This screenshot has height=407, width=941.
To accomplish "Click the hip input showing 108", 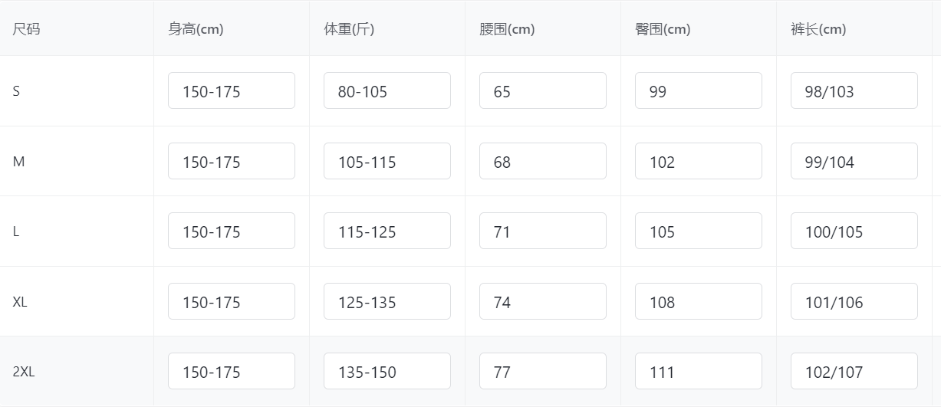I will (698, 302).
